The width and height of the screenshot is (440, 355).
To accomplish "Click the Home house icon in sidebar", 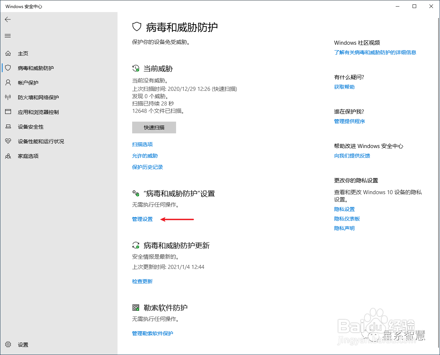I will (8, 53).
